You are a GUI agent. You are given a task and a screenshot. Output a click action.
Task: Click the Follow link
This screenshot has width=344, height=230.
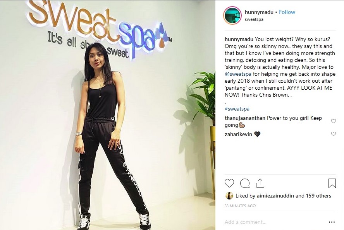[287, 12]
